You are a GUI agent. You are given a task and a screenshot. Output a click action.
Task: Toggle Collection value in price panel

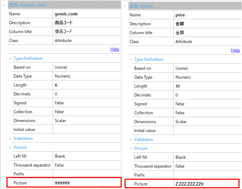click(207, 113)
